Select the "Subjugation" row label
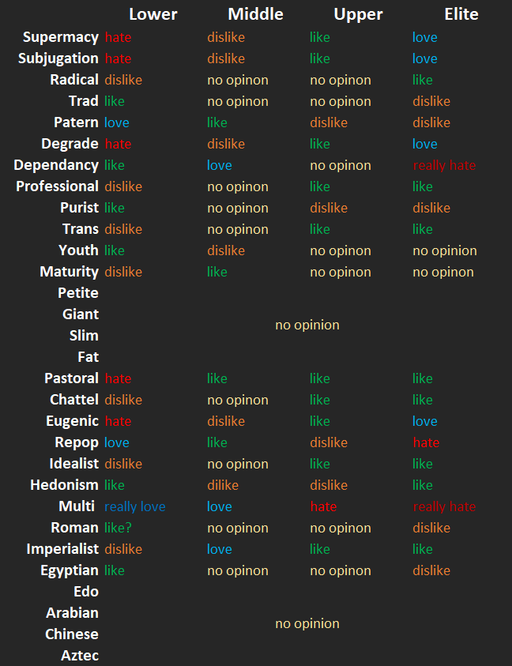Screen dimensions: 512x666 [x=58, y=58]
